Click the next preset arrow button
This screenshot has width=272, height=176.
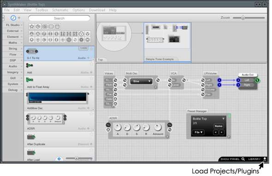click(x=222, y=133)
